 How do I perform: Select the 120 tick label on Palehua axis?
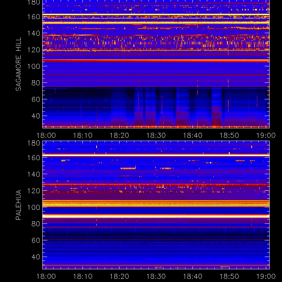point(33,191)
